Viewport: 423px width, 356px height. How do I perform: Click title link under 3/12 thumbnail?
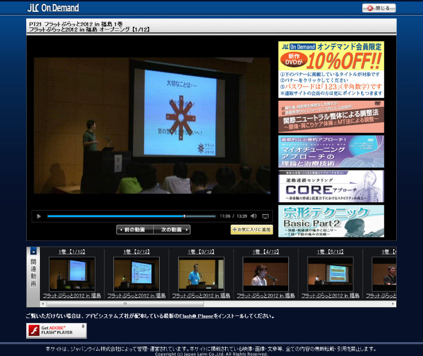[201, 296]
